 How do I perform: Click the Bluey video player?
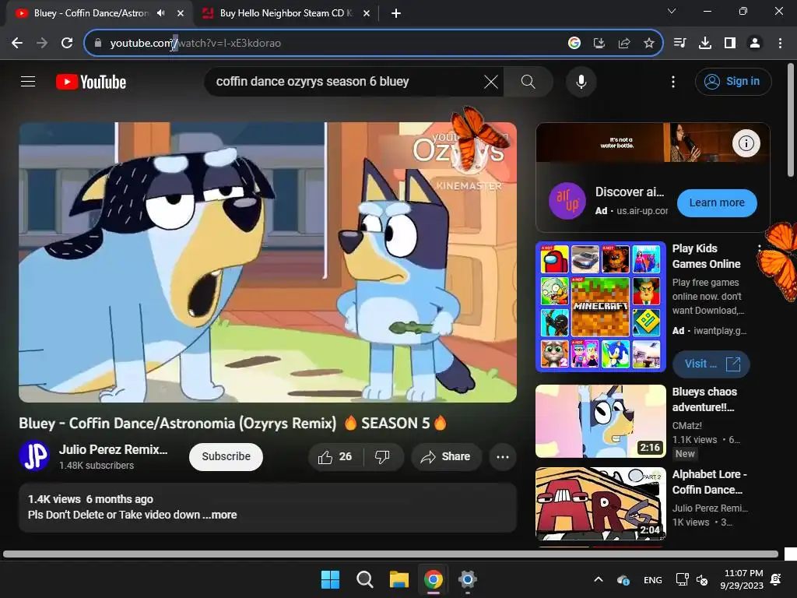(268, 262)
